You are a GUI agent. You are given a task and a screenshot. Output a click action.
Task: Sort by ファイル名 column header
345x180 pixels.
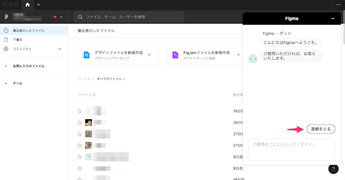click(87, 95)
